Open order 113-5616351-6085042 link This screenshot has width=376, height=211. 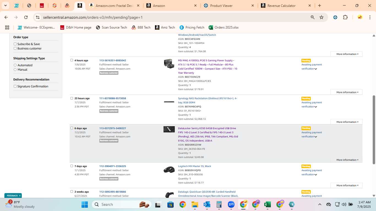[113, 60]
